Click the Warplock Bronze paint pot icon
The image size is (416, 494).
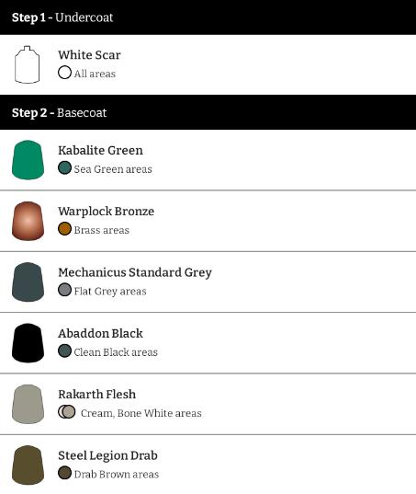(28, 221)
